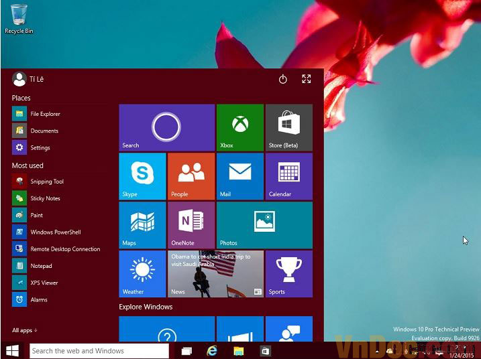Expand Start menu to full screen
The height and width of the screenshot is (359, 481).
[306, 79]
